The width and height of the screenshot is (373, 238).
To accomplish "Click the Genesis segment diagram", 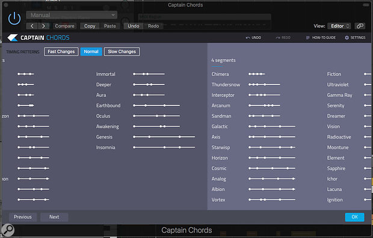I will point(164,137).
